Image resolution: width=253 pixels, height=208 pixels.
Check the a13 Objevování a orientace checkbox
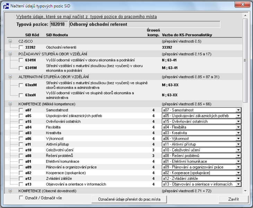[x=21, y=184]
